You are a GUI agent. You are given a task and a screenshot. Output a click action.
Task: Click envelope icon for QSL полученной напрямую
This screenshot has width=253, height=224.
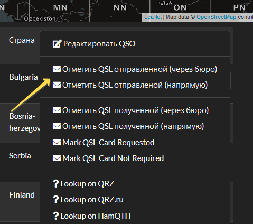click(57, 126)
